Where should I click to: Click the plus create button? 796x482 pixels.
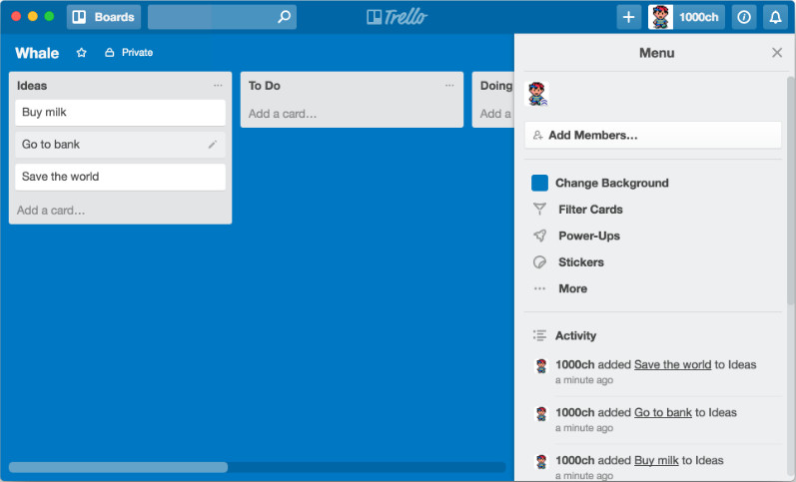point(628,17)
